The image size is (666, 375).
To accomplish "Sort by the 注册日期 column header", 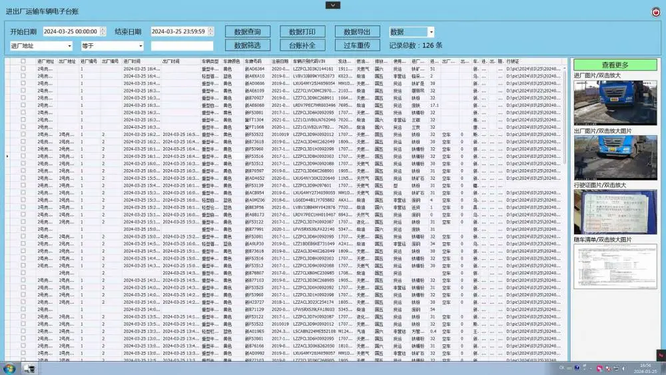I will [281, 61].
